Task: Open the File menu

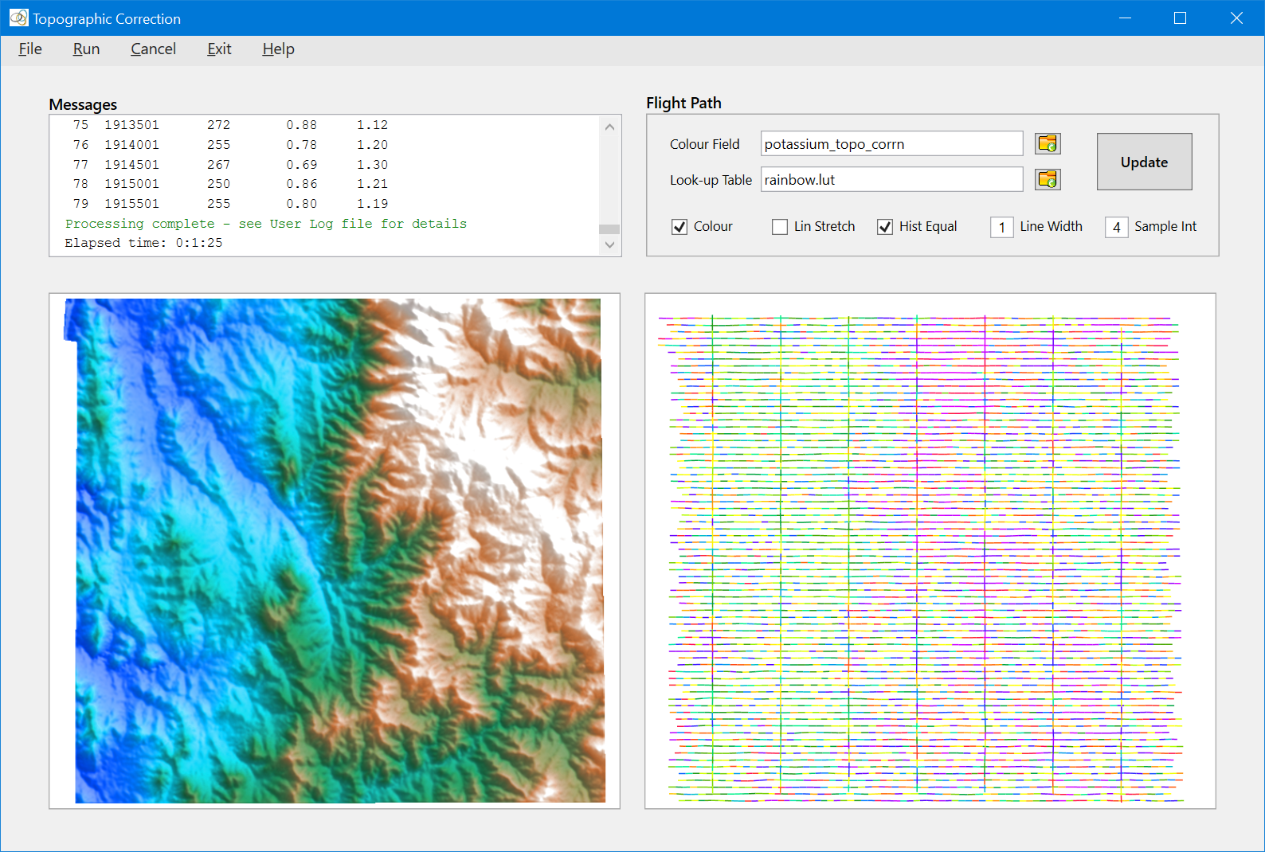Action: pyautogui.click(x=30, y=49)
